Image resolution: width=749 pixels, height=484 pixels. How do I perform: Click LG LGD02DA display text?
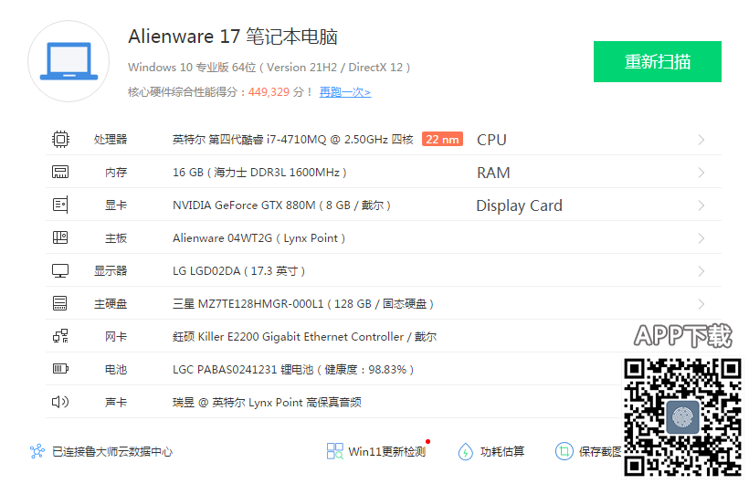point(238,271)
